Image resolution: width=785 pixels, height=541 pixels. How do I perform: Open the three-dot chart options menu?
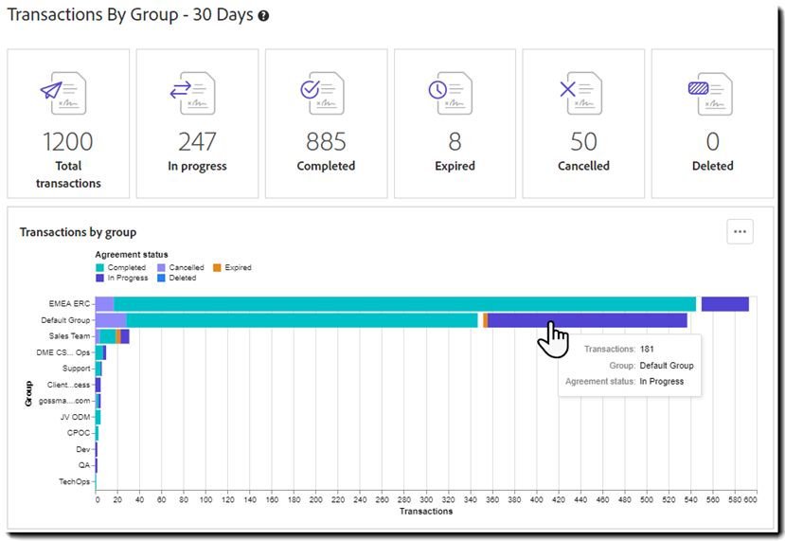point(740,231)
